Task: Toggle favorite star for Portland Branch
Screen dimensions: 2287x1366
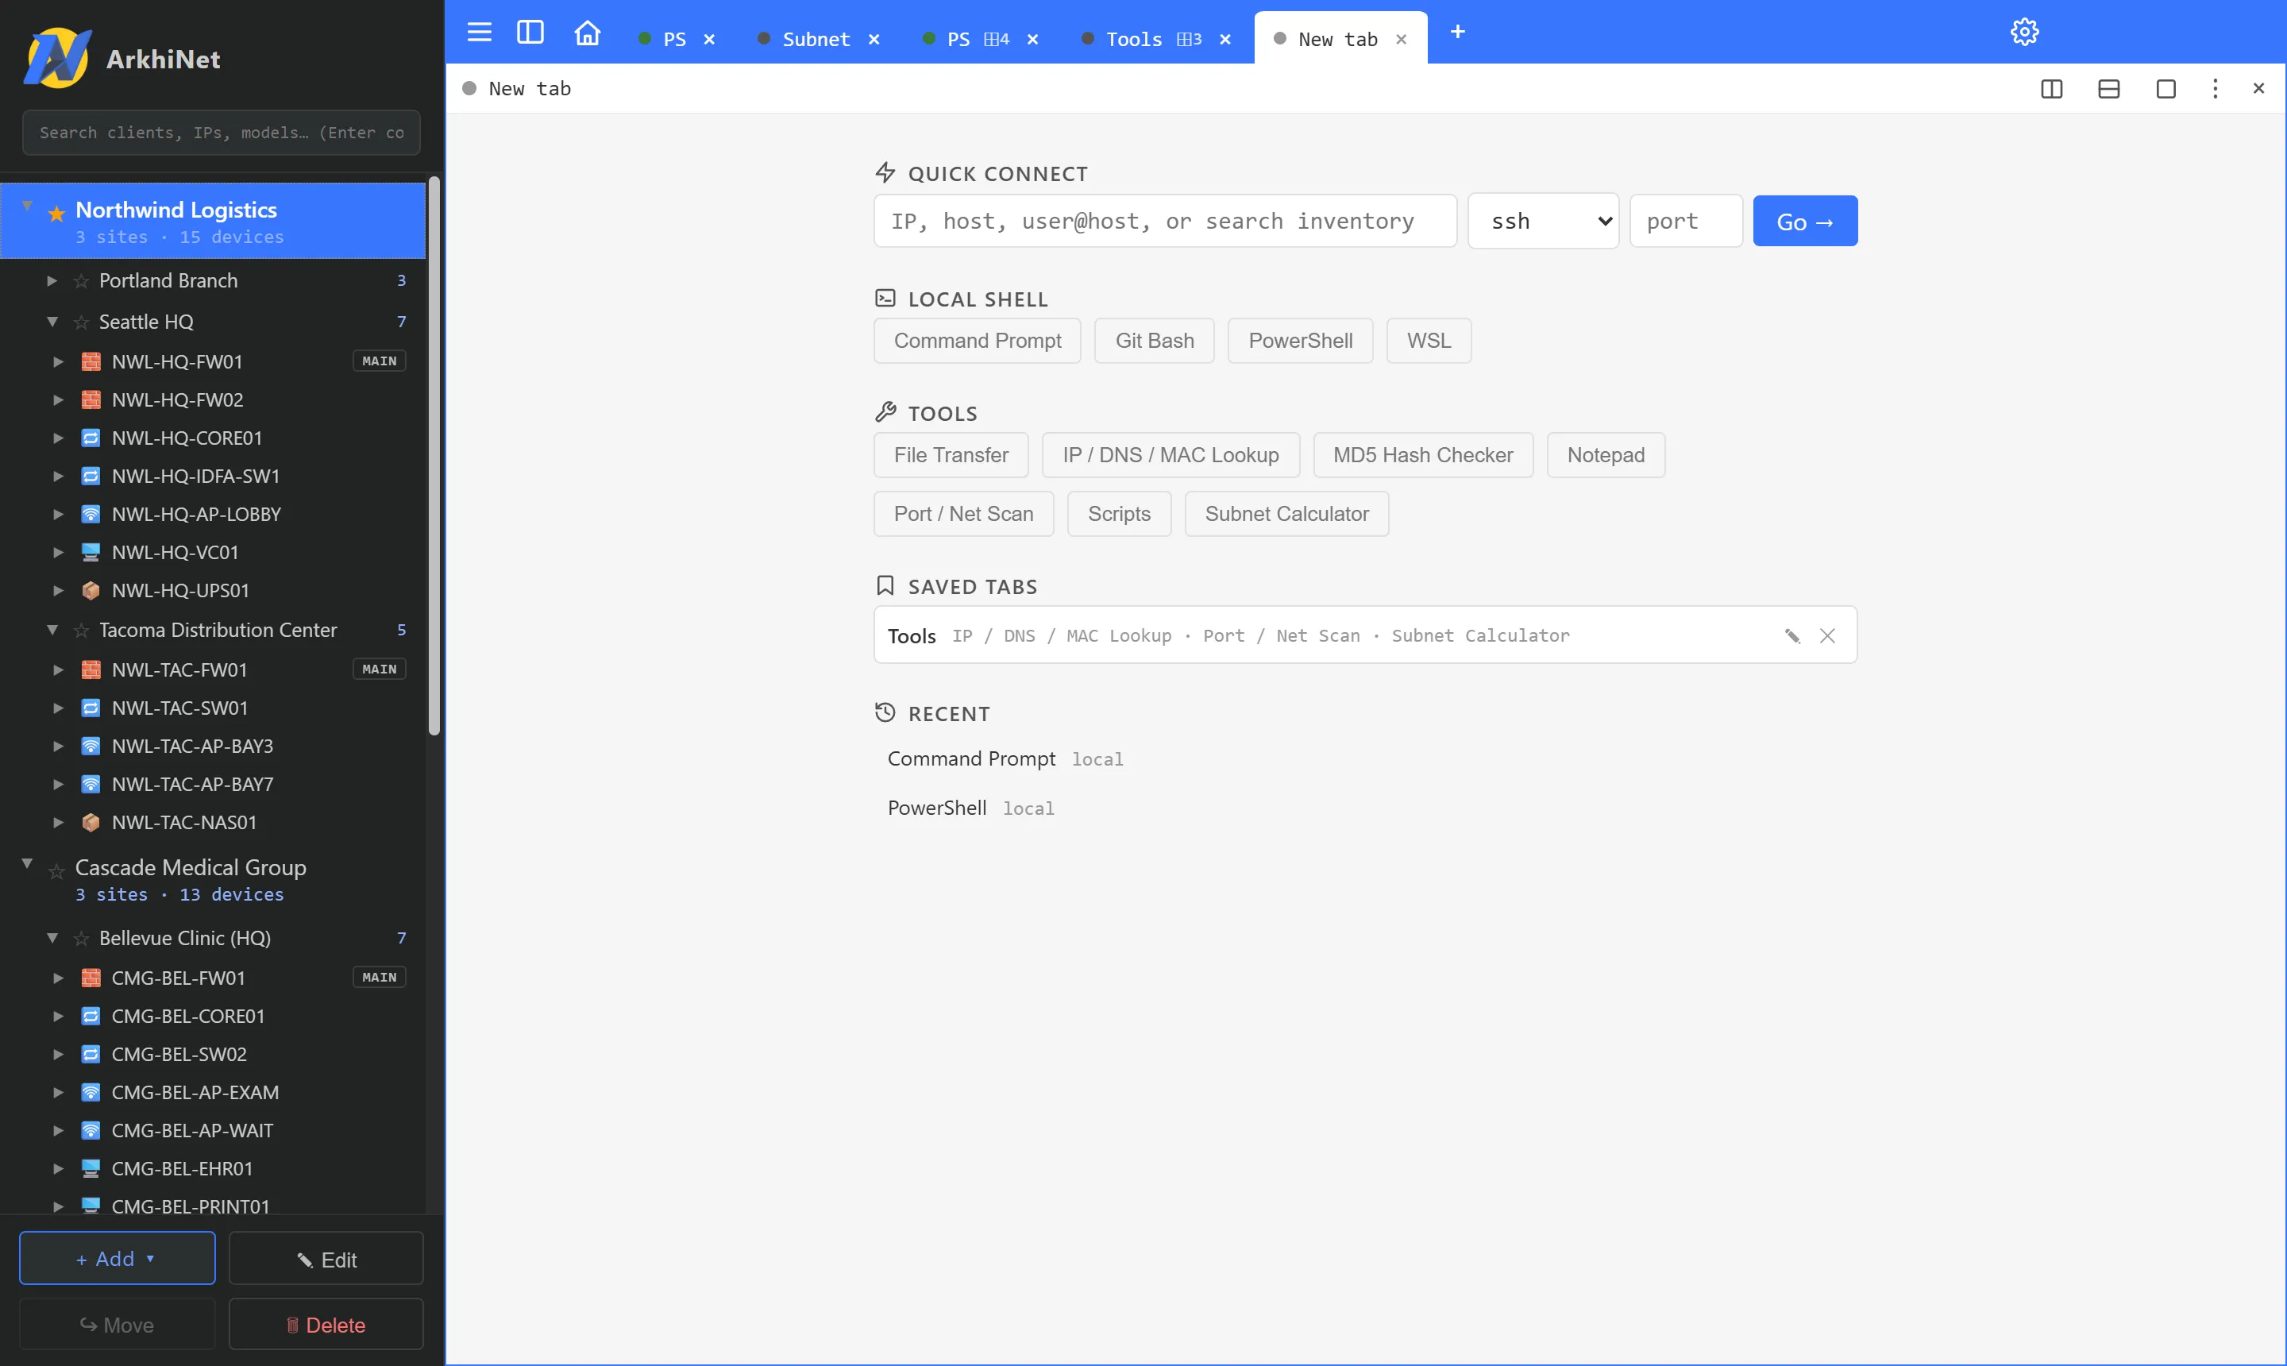Action: coord(81,281)
